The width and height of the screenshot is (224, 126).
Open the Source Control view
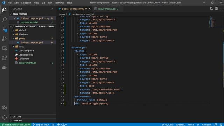pos(4,29)
